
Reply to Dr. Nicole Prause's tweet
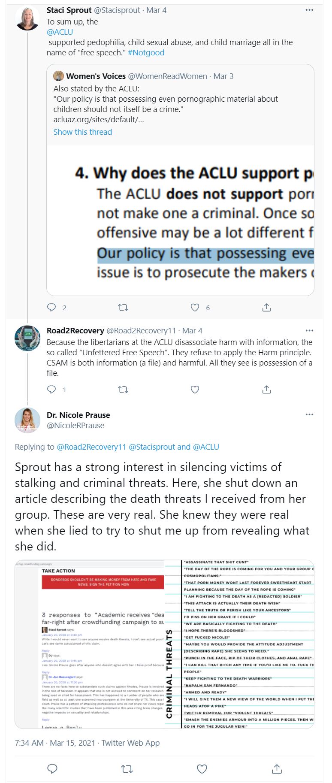pos(52,768)
